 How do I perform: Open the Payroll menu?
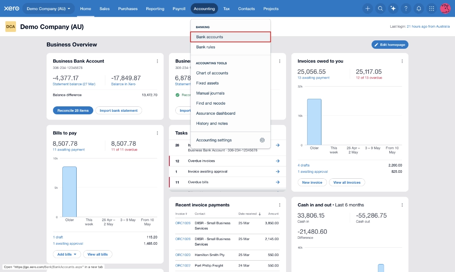(x=179, y=9)
